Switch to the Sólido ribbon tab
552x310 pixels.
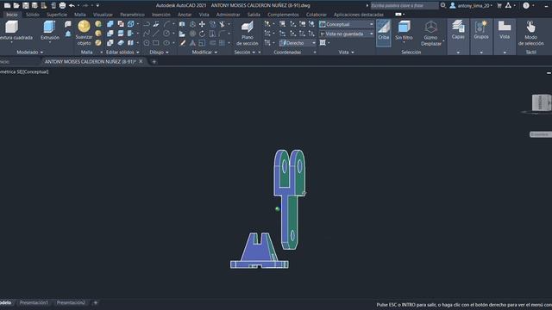[33, 15]
